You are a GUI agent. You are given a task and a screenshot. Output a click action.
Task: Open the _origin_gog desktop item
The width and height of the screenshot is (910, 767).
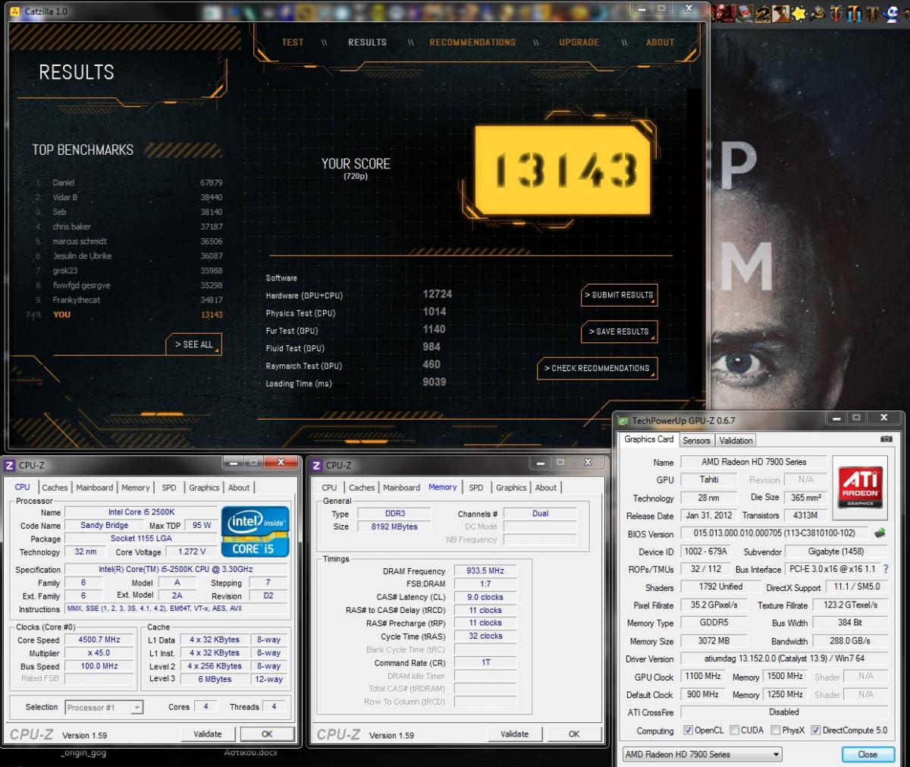tap(83, 753)
